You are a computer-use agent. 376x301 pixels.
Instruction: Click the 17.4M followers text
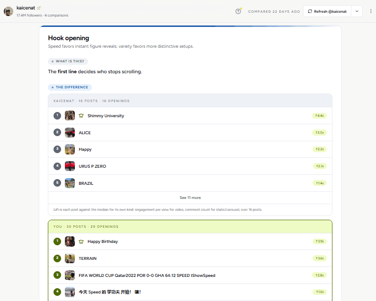click(29, 15)
